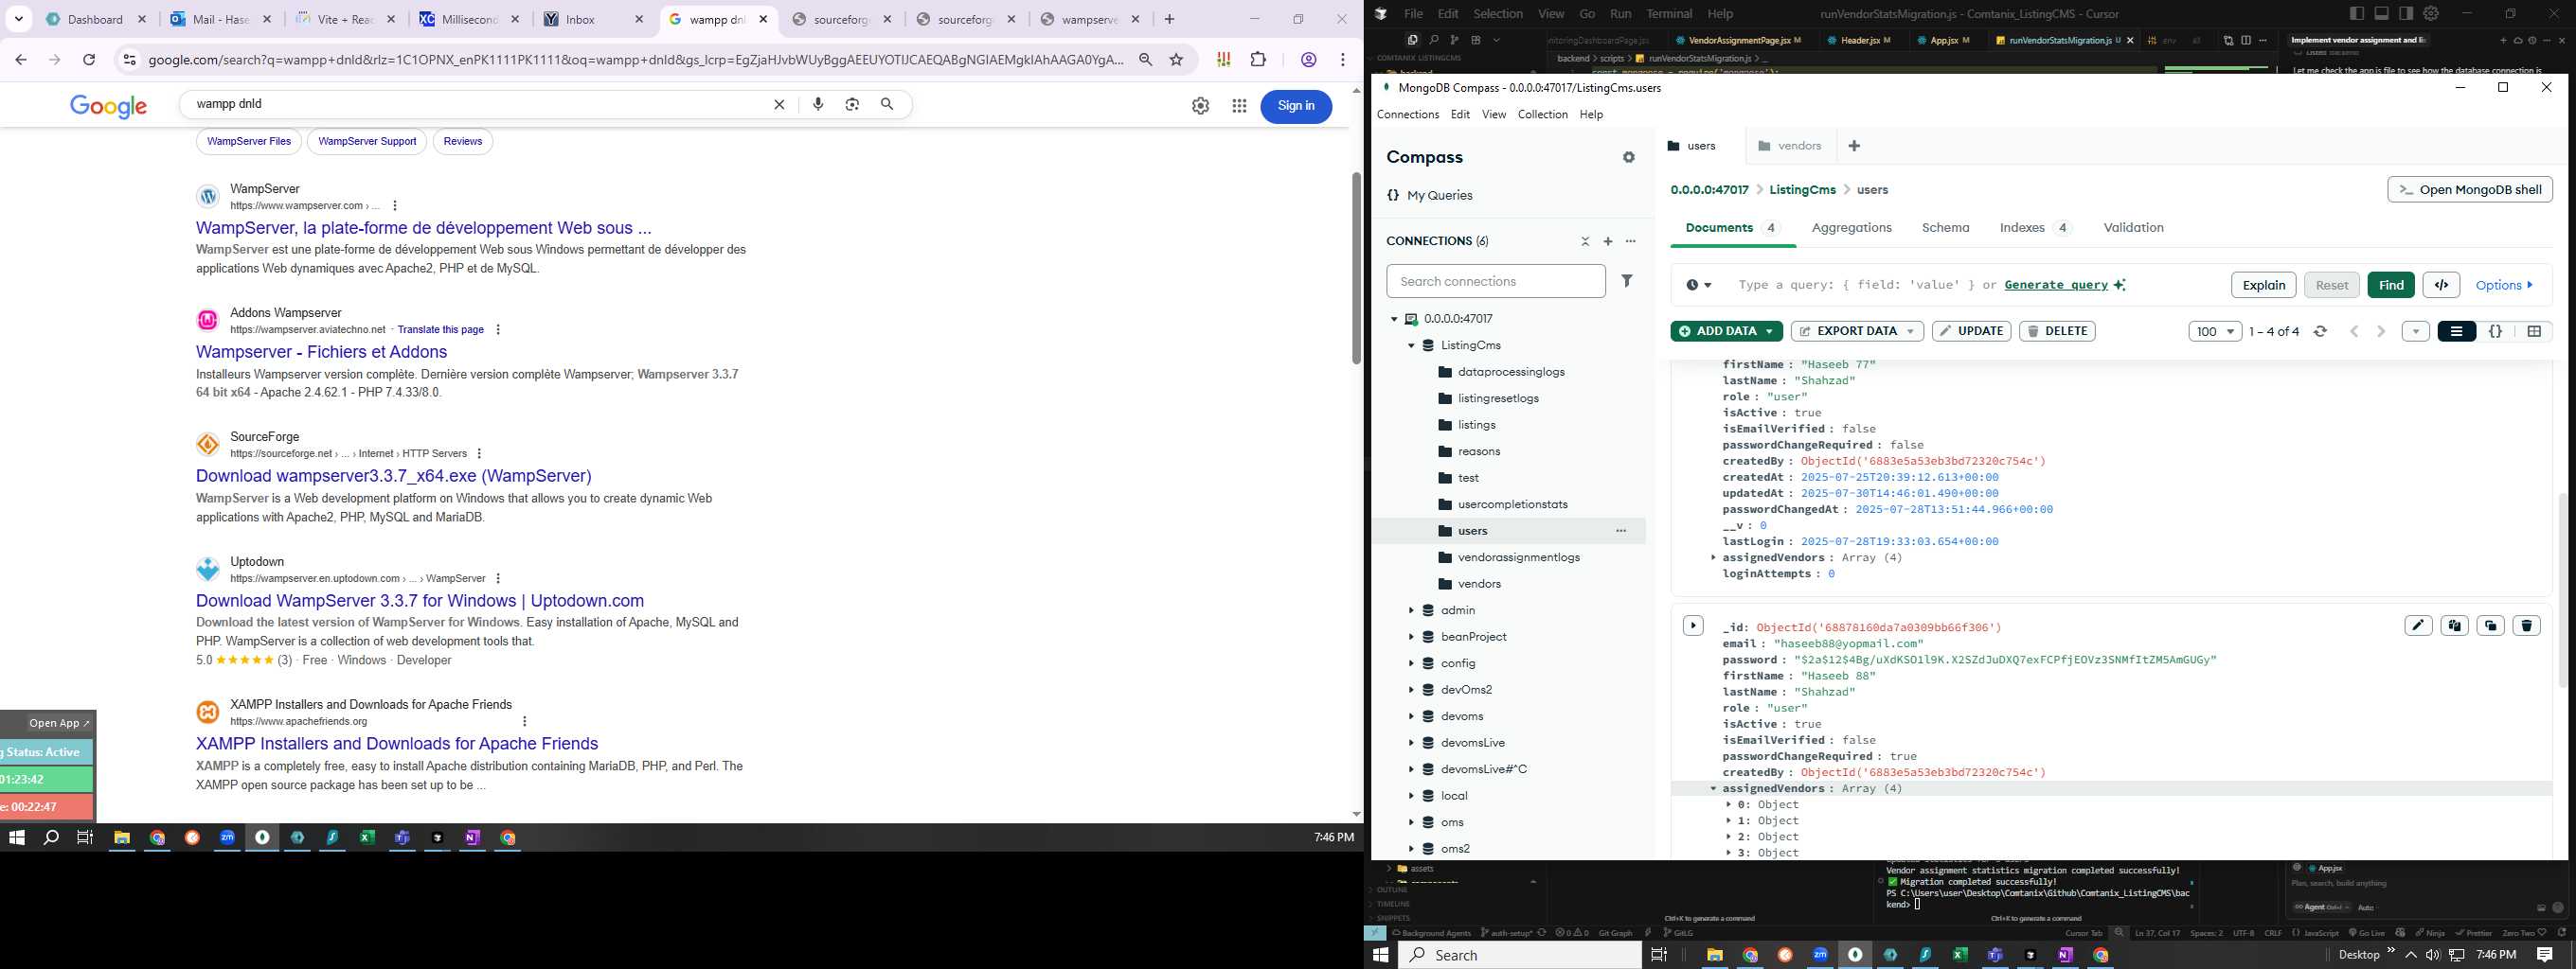Open Google apps grid
Screen dimensions: 2576x969
pyautogui.click(x=1239, y=106)
